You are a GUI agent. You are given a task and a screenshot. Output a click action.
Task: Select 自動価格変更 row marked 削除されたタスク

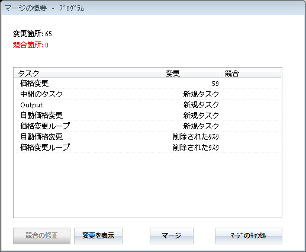(147, 137)
